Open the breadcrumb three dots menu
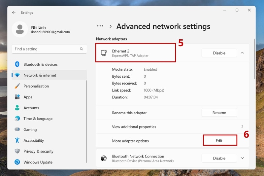264x176 pixels. [100, 26]
